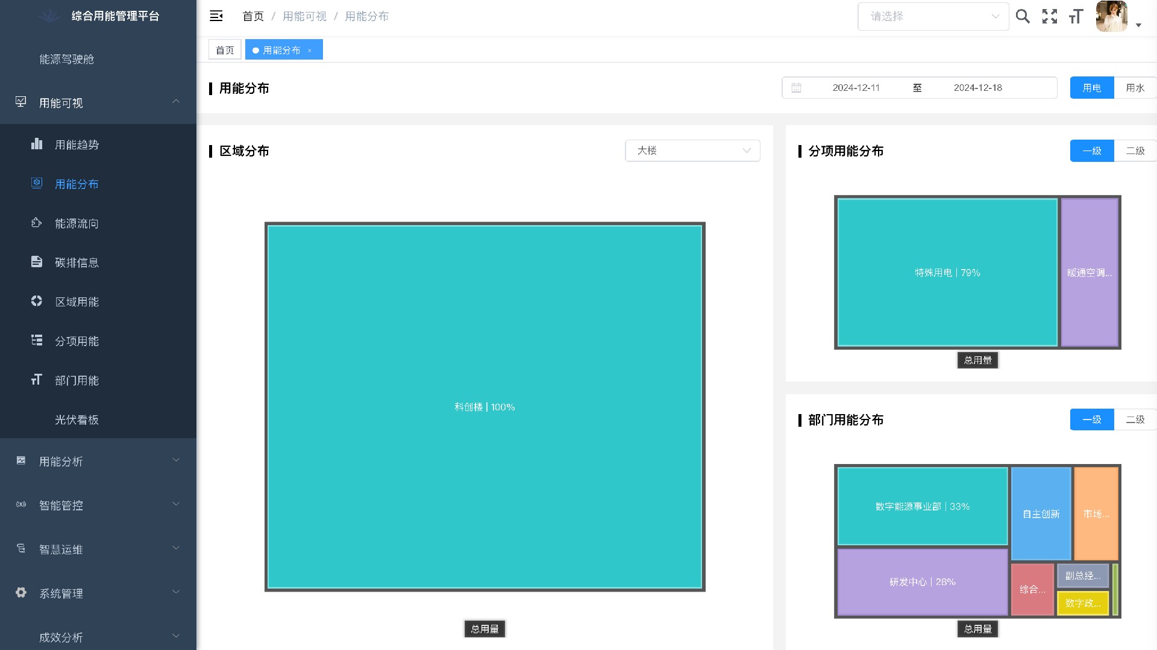Switch 部门用能分布 to 二级 level
The width and height of the screenshot is (1157, 650).
[1135, 419]
